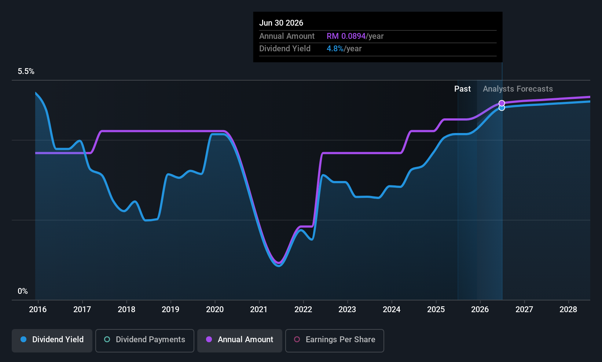The height and width of the screenshot is (362, 602).
Task: Click the 2016 x-axis year label
Action: click(x=38, y=310)
